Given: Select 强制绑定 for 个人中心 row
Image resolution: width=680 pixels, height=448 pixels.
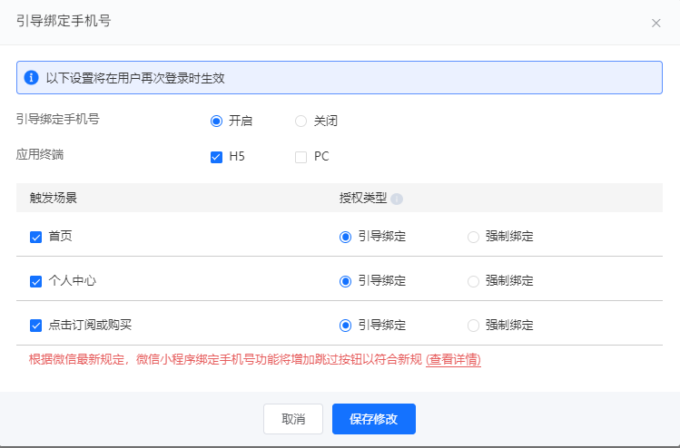Looking at the screenshot, I should point(473,282).
